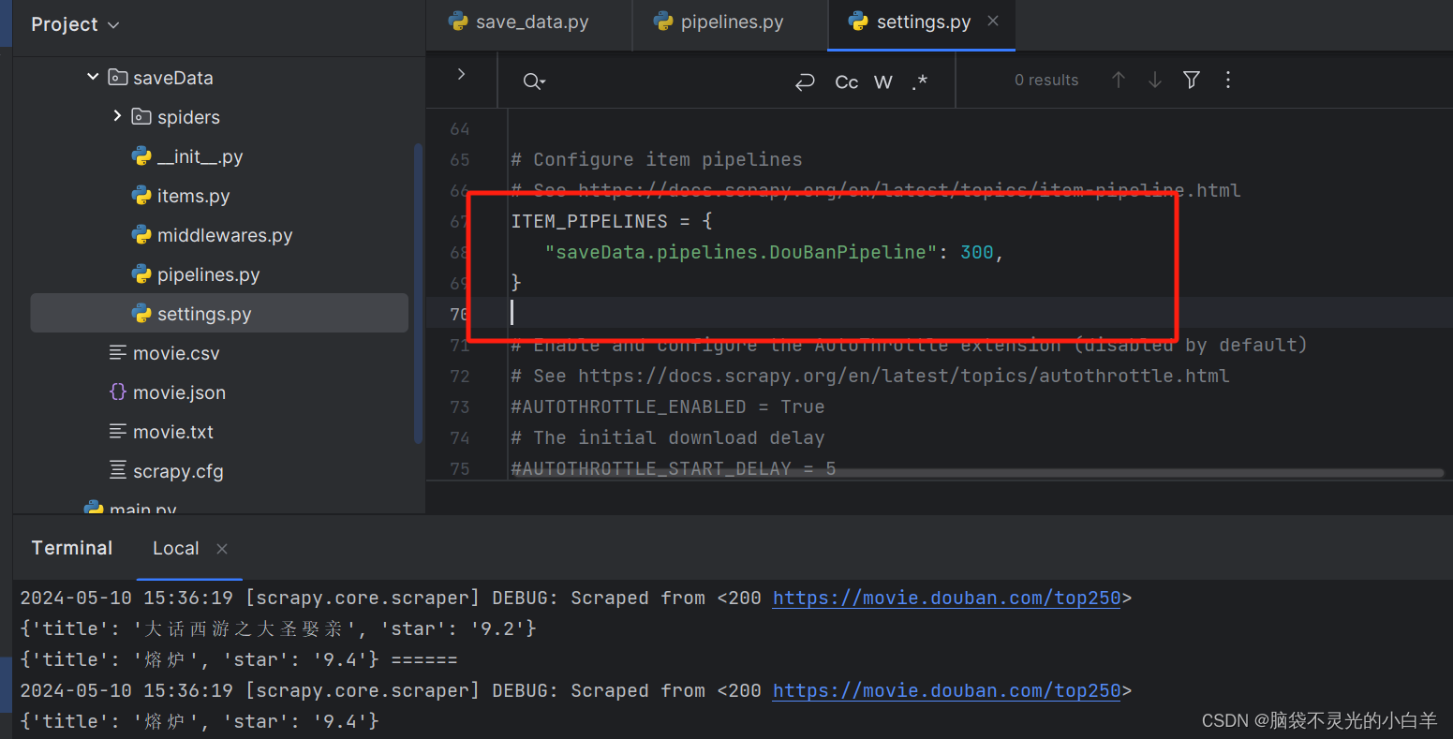Click the new line icon in search
The height and width of the screenshot is (739, 1453).
pos(805,81)
